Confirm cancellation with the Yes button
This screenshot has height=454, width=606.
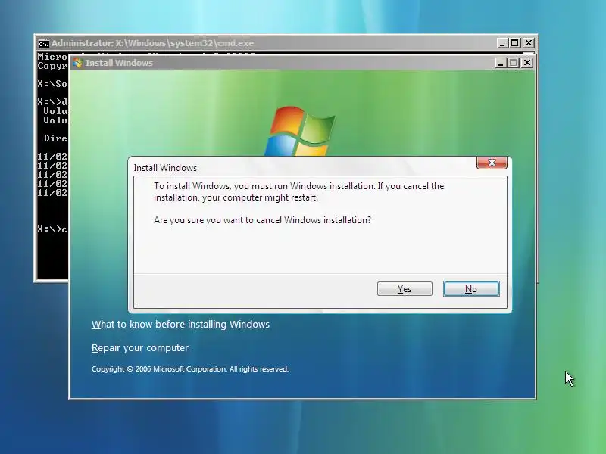tap(405, 289)
